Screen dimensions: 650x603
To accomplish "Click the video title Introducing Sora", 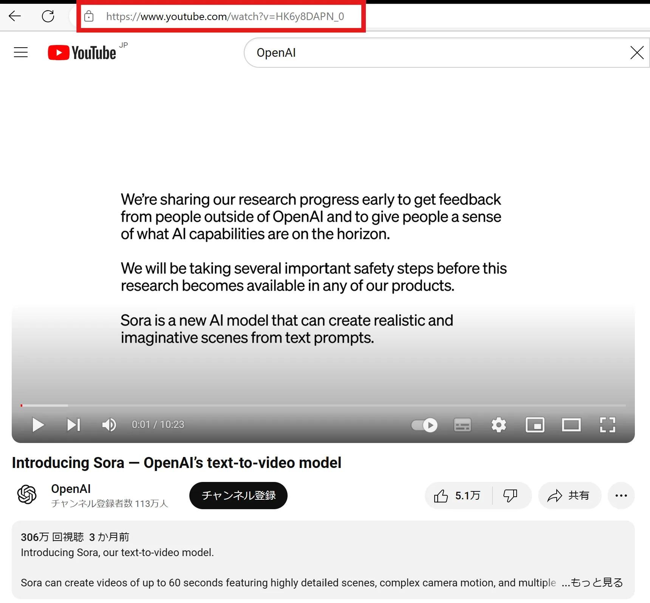I will click(x=176, y=463).
